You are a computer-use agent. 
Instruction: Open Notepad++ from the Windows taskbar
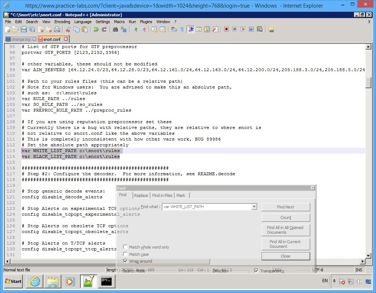tap(88, 281)
